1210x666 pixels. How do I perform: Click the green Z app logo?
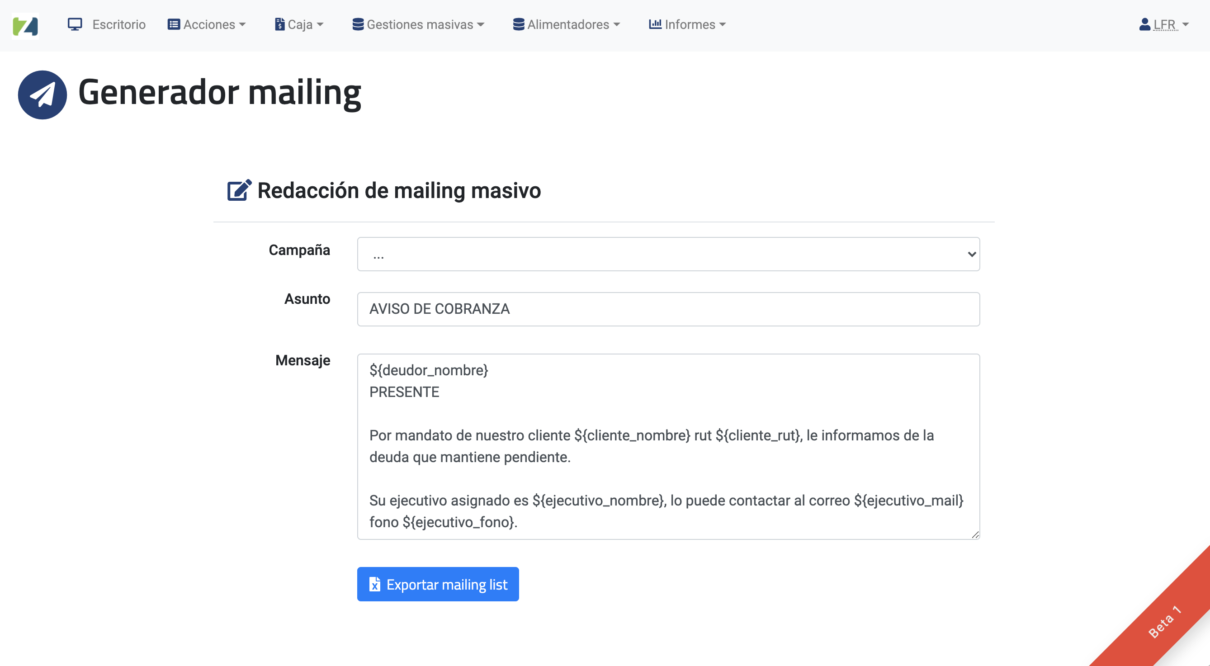pyautogui.click(x=25, y=25)
